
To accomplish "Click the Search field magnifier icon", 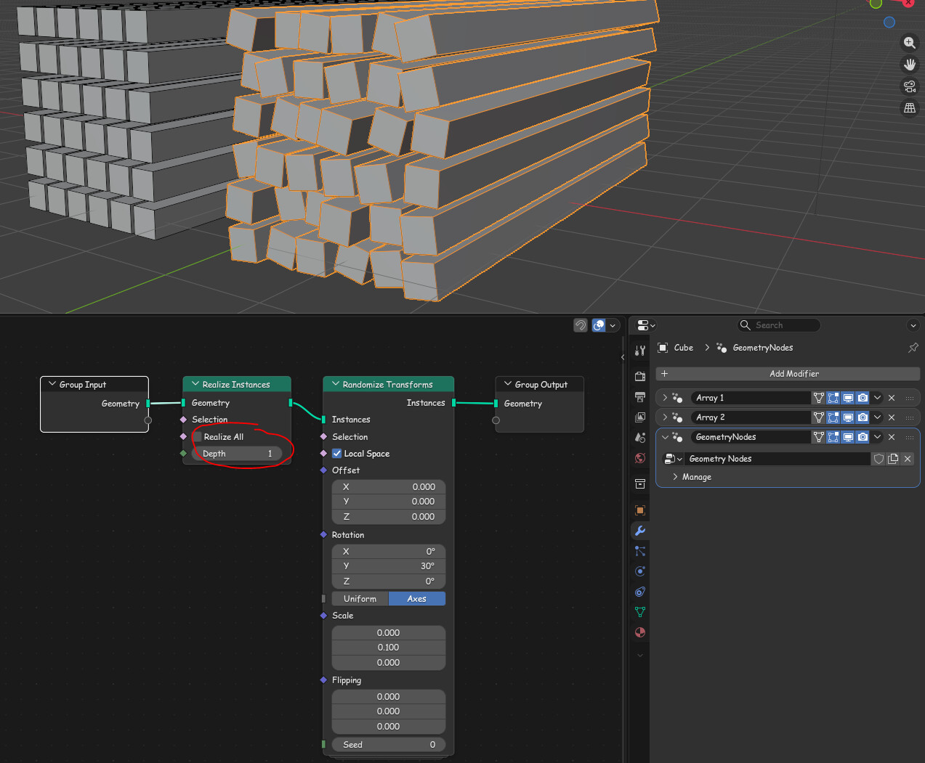I will [745, 325].
